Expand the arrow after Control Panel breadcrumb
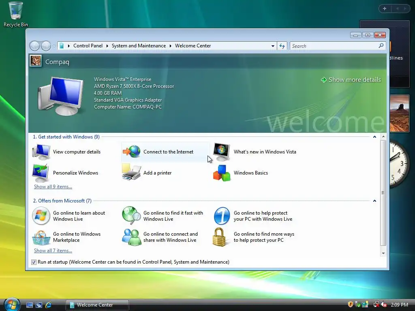Image resolution: width=415 pixels, height=311 pixels. click(107, 46)
